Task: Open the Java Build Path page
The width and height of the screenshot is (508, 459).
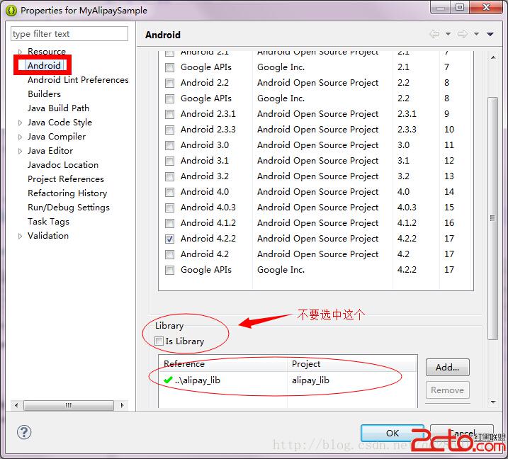Action: tap(58, 108)
